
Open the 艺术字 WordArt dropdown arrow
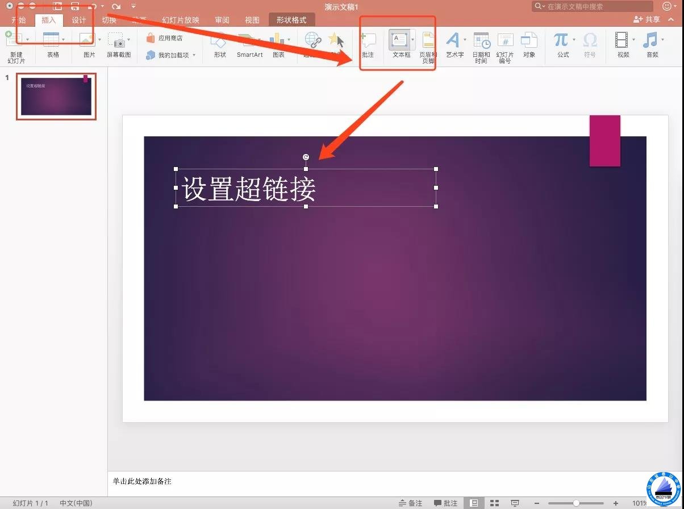(x=465, y=40)
